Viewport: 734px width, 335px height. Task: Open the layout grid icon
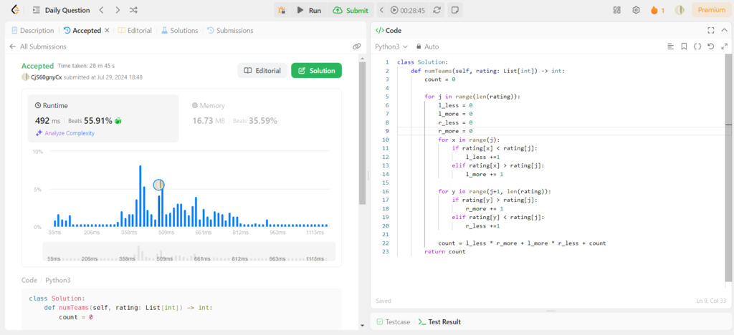point(617,10)
